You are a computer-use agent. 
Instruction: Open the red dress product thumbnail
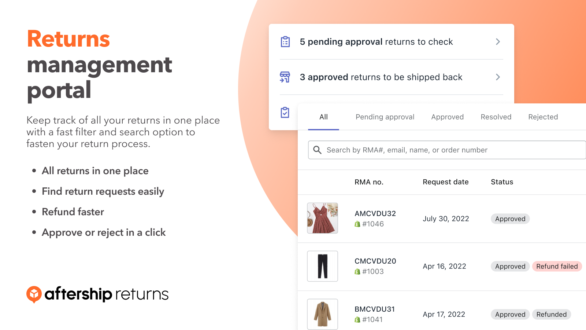click(x=322, y=218)
